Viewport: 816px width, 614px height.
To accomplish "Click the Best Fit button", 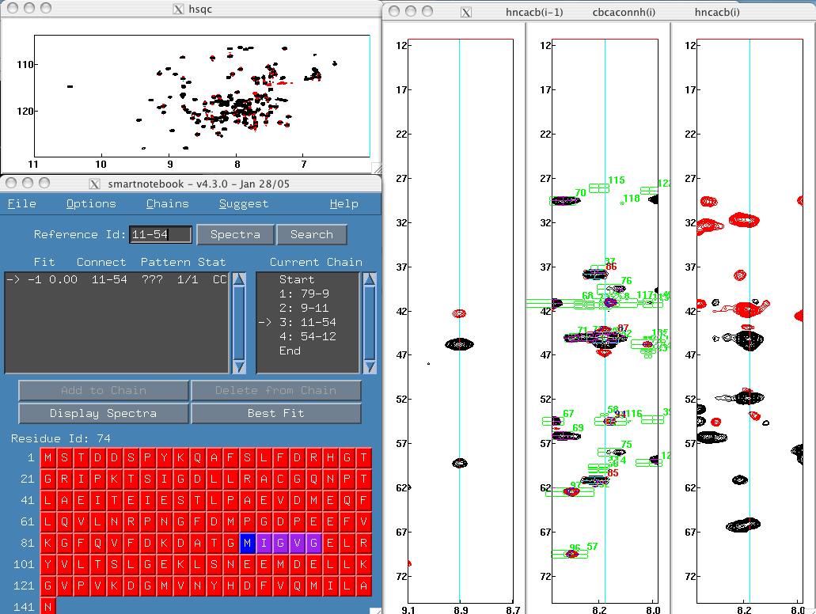I will [276, 413].
